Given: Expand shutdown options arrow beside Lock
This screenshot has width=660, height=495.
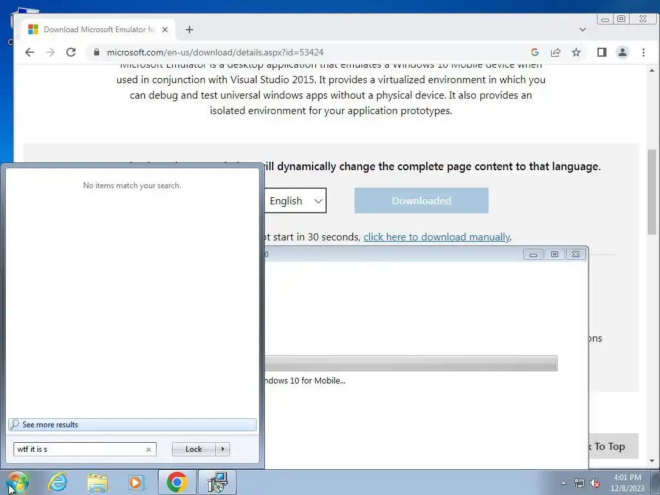Looking at the screenshot, I should [222, 449].
